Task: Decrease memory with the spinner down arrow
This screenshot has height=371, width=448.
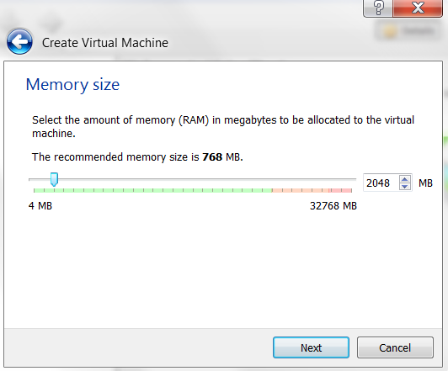Action: tap(404, 187)
